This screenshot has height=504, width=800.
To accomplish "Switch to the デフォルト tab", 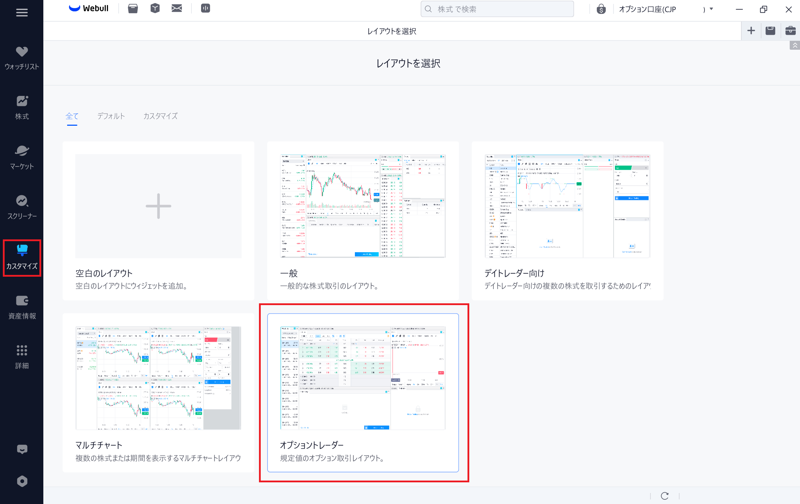I will 111,116.
